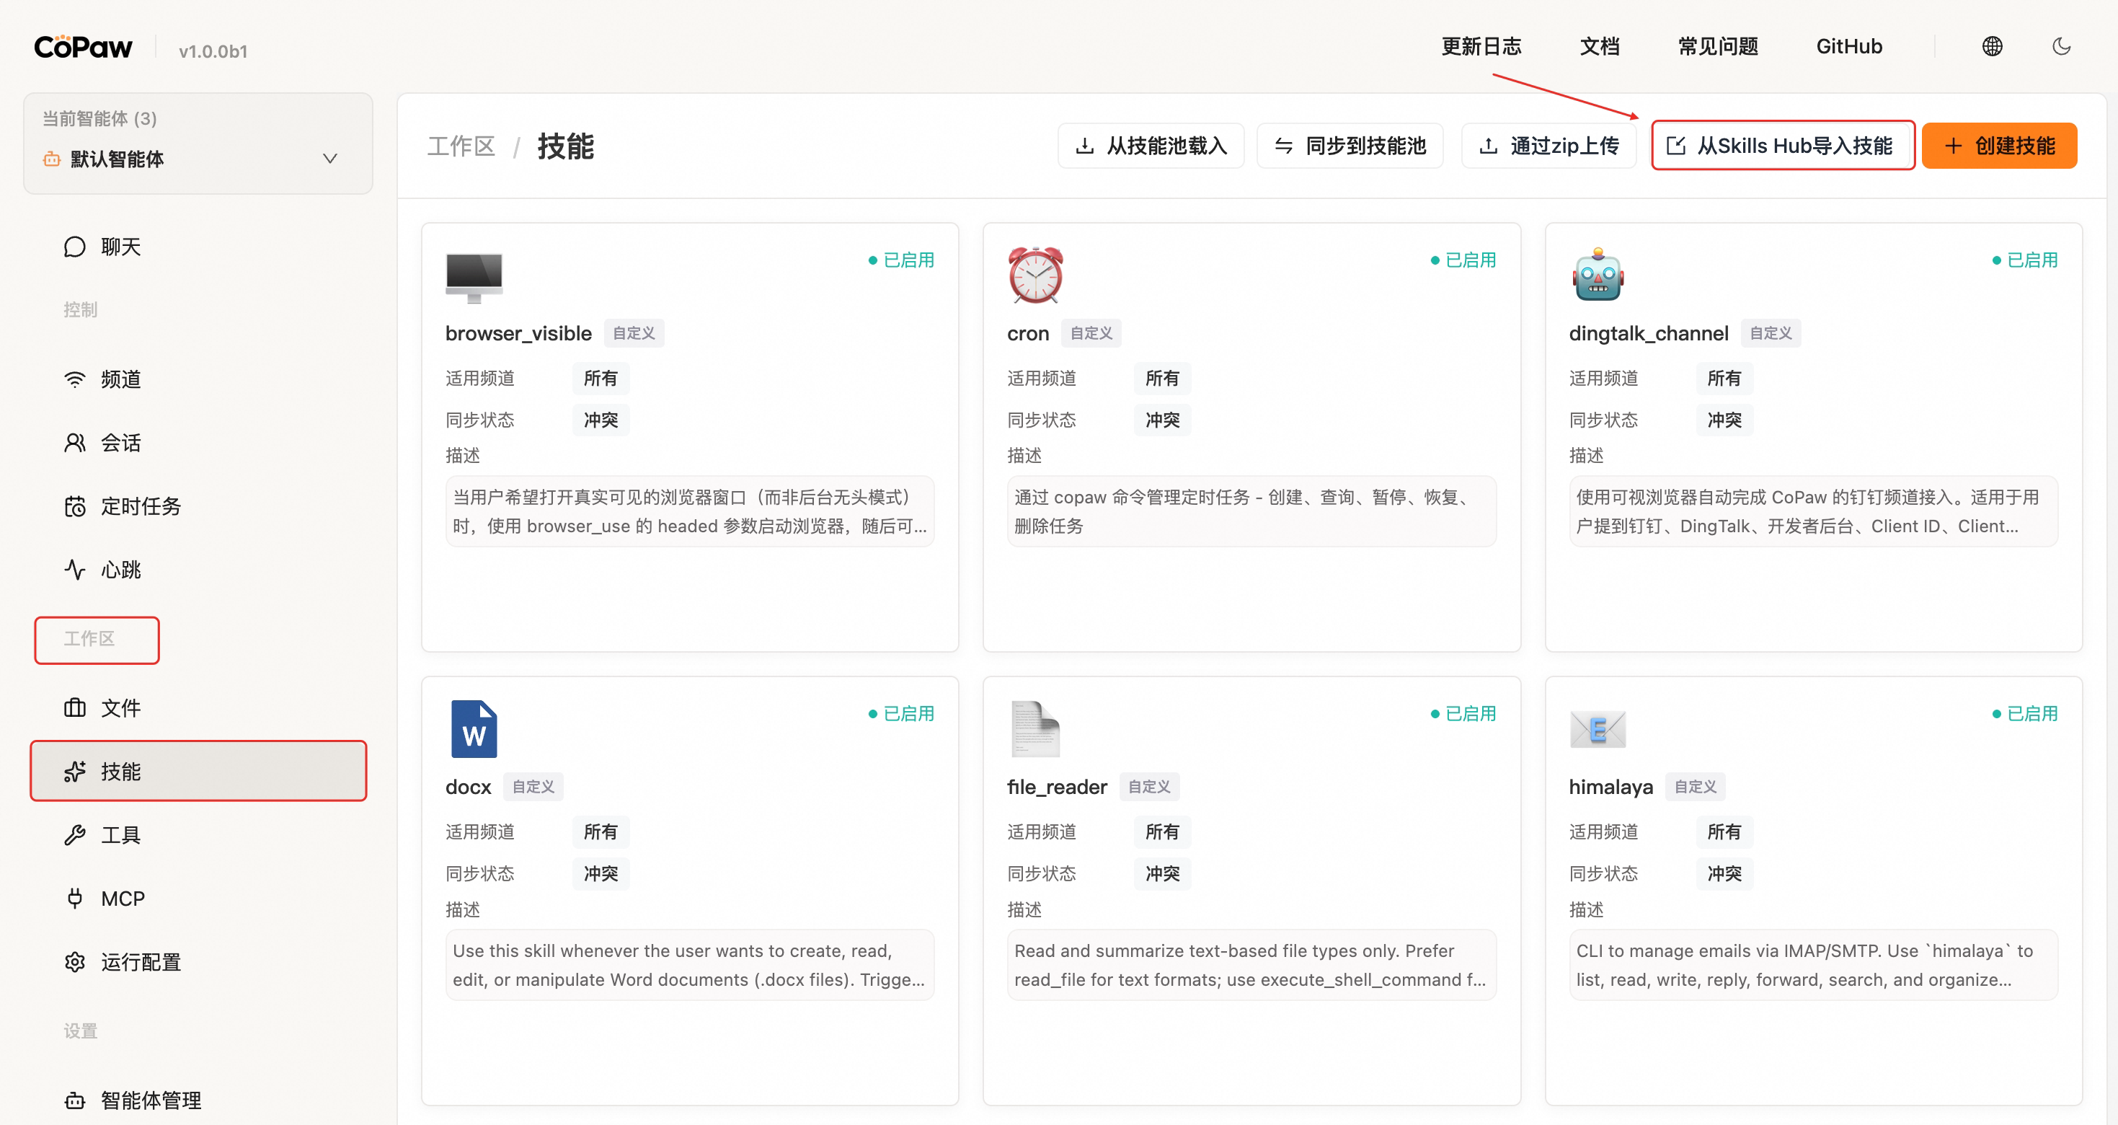The image size is (2118, 1125).
Task: Click the robot icon on dingtalk_channel card
Action: [x=1598, y=275]
